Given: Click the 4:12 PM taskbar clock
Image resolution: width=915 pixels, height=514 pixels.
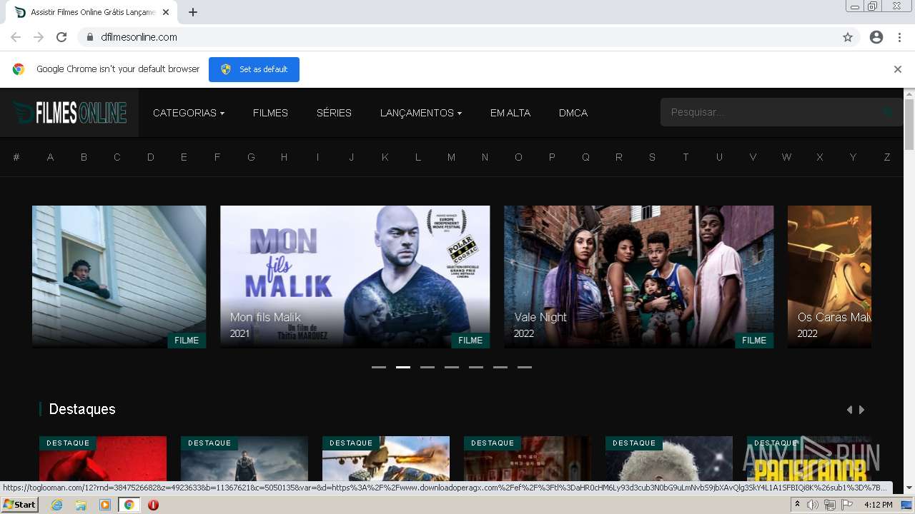Looking at the screenshot, I should tap(879, 505).
